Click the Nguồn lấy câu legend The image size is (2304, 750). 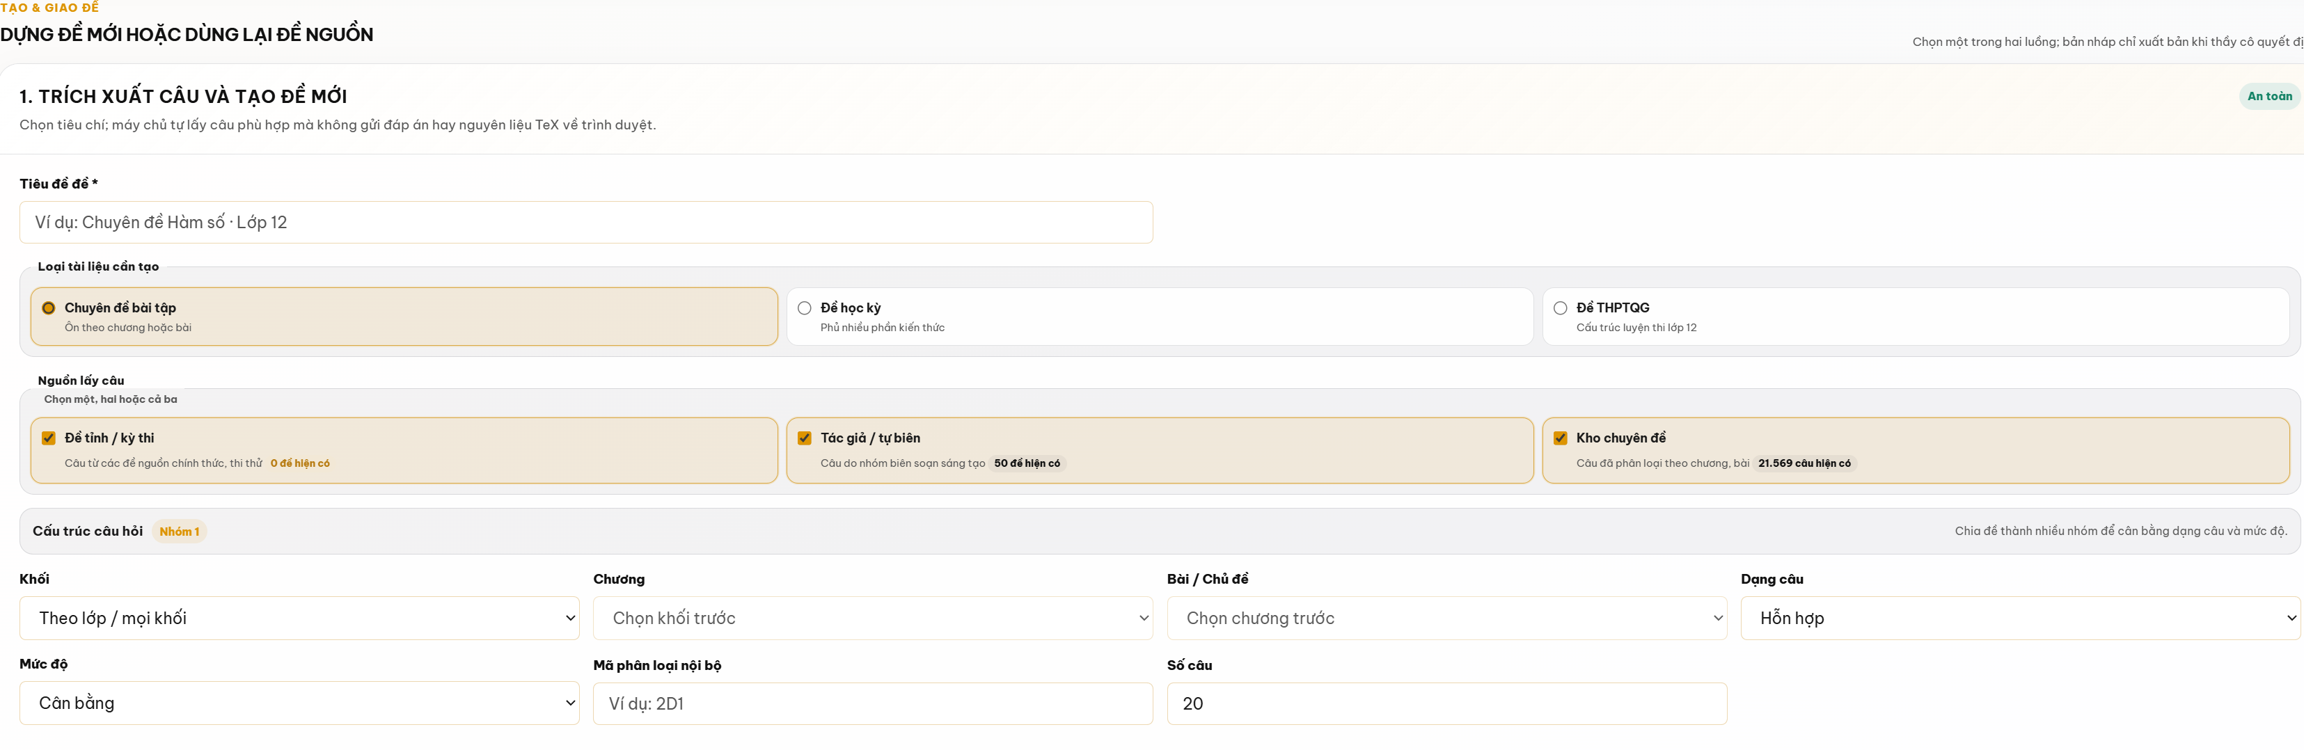(81, 380)
